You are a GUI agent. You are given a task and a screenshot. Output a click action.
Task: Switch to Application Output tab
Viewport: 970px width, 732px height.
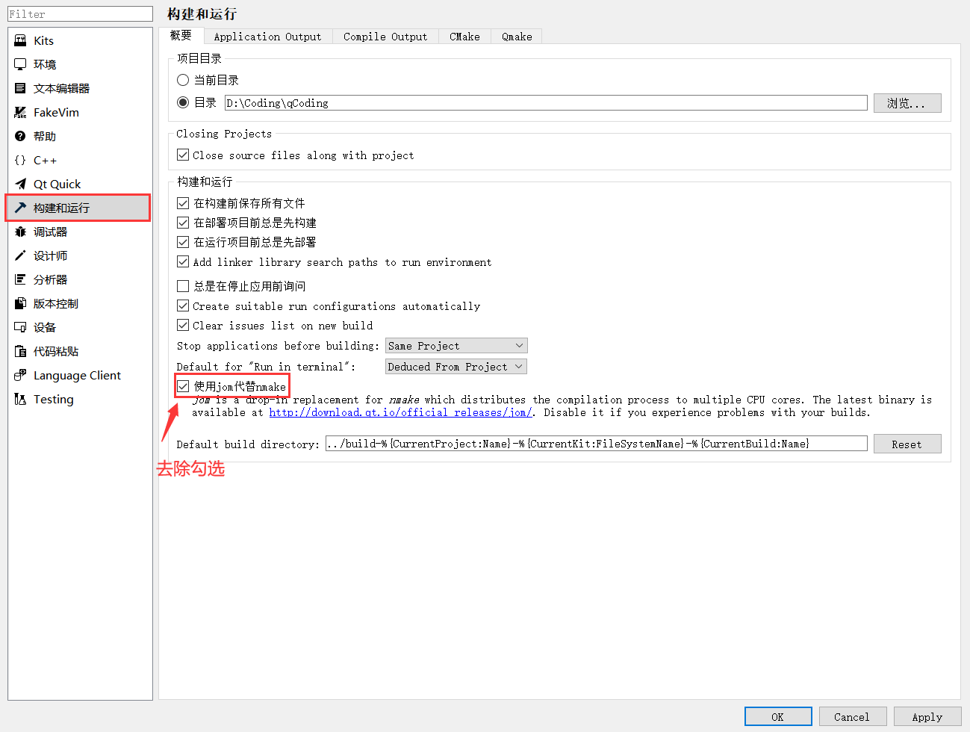[x=267, y=37]
